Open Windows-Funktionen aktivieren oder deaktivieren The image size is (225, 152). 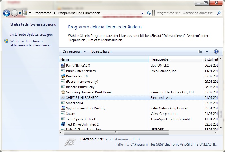[31, 43]
